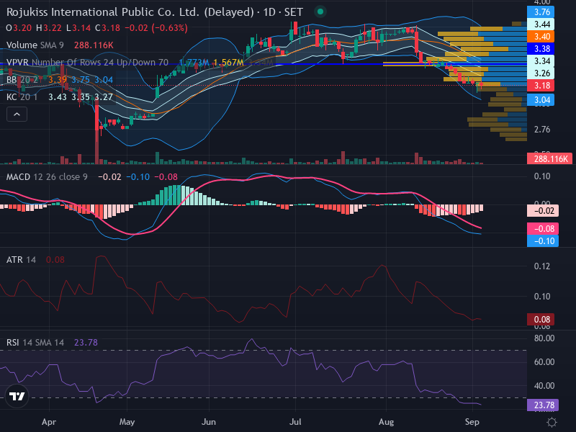Image resolution: width=576 pixels, height=432 pixels.
Task: Click the green market status dot
Action: [320, 12]
